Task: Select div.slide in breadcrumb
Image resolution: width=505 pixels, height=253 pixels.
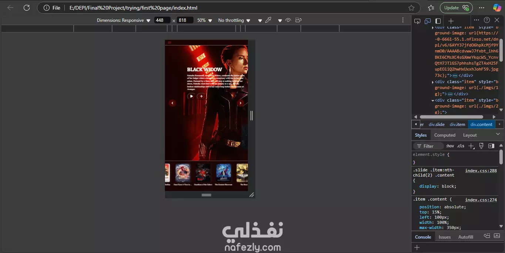Action: pyautogui.click(x=437, y=124)
